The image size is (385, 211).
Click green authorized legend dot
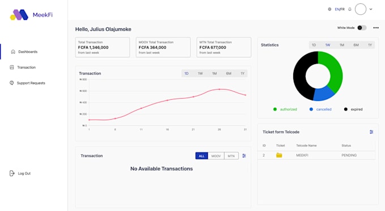coord(275,109)
